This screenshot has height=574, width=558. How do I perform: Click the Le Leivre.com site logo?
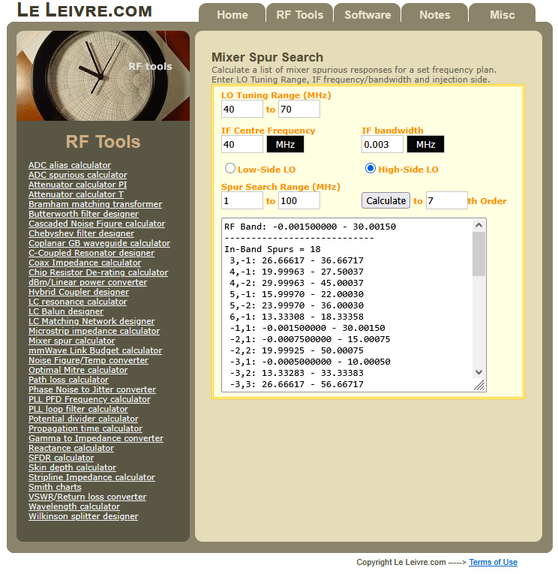tap(84, 11)
